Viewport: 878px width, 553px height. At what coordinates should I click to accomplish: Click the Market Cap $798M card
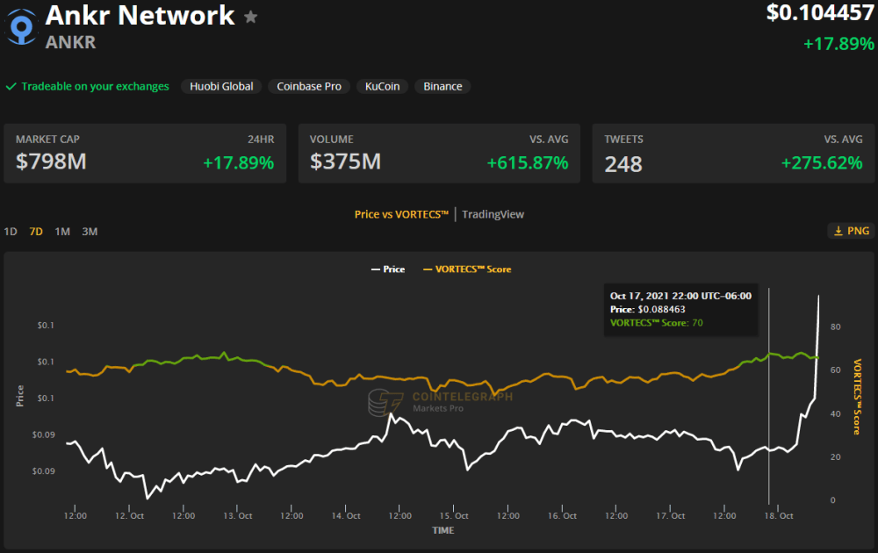coord(145,154)
